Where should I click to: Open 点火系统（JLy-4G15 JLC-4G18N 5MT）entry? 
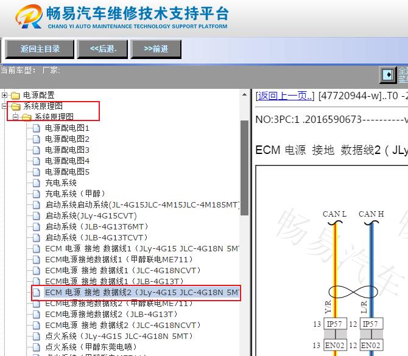[119, 337]
